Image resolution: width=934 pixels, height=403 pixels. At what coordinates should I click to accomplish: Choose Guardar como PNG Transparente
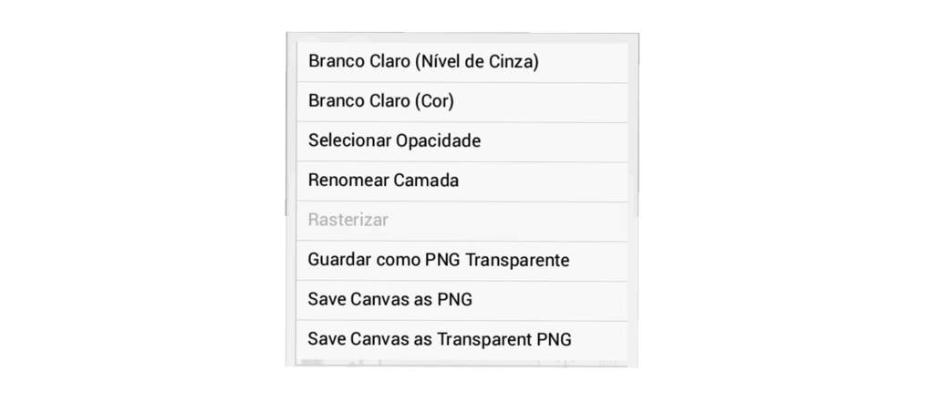click(x=462, y=262)
